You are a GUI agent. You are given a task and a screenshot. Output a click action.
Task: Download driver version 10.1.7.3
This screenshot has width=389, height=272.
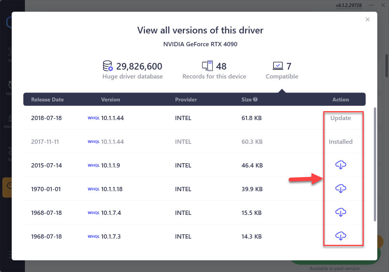(x=341, y=236)
